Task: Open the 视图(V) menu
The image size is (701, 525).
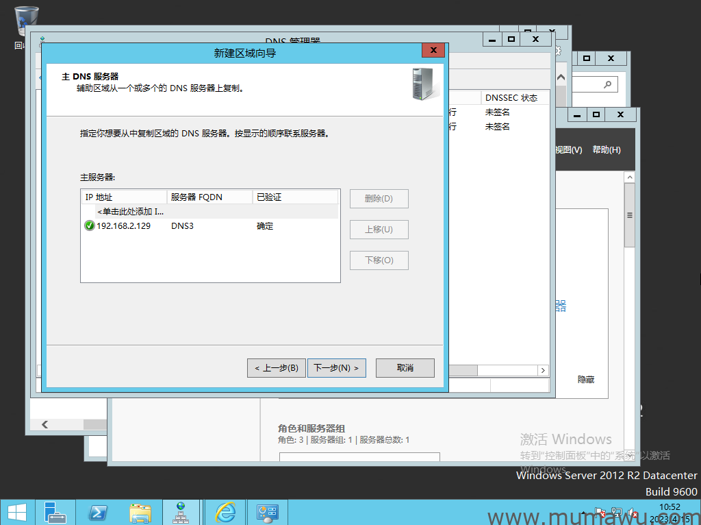Action: pyautogui.click(x=568, y=150)
